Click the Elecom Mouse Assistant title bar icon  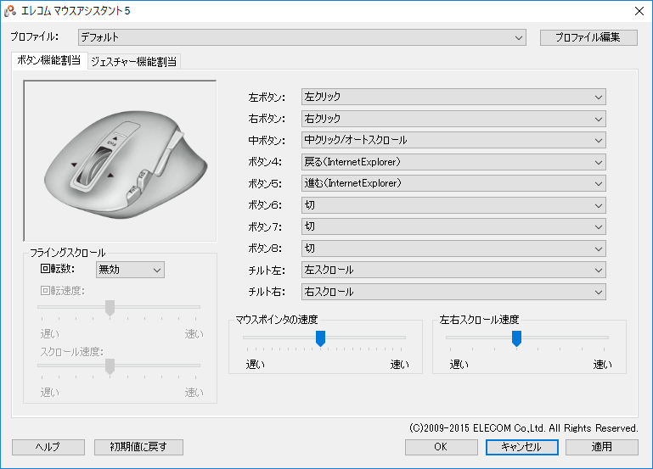click(10, 10)
